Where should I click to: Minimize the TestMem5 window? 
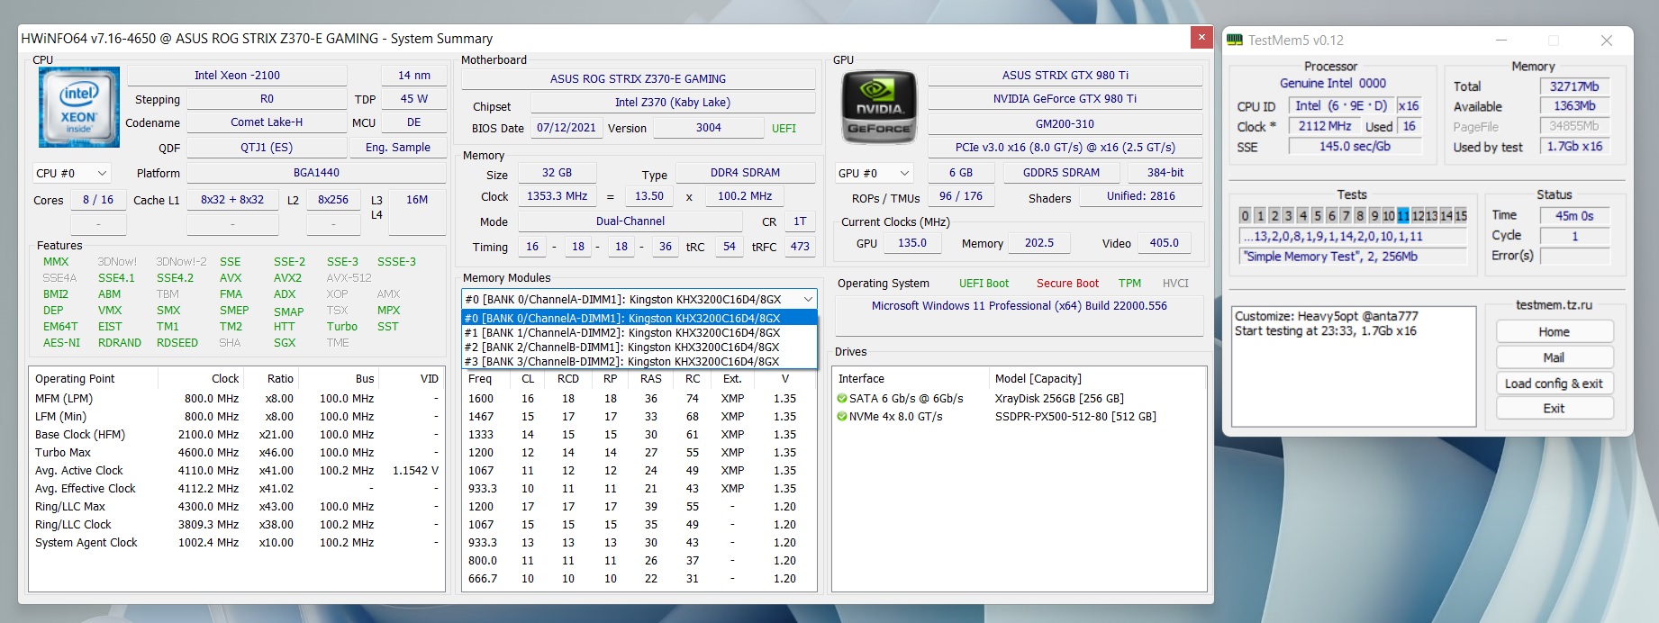(x=1501, y=40)
